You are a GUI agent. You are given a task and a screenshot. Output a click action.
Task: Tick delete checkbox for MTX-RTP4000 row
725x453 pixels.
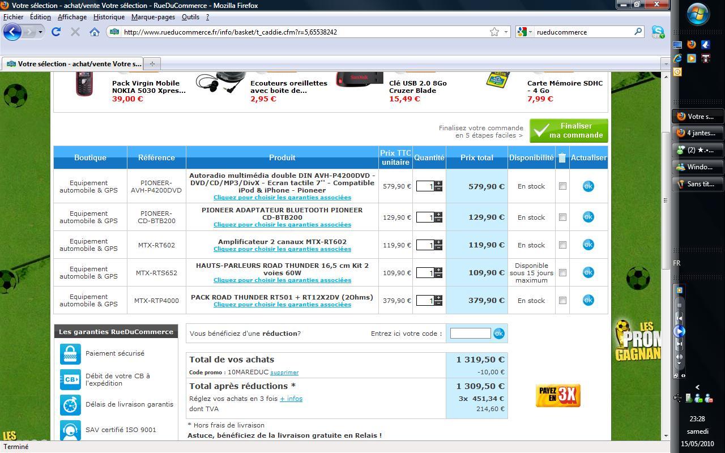coord(562,300)
